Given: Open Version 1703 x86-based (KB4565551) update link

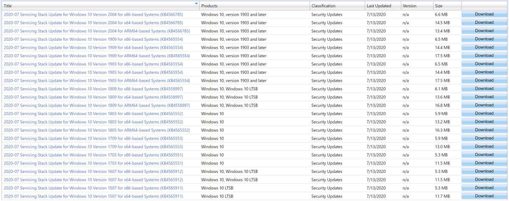Looking at the screenshot, I should (93, 155).
